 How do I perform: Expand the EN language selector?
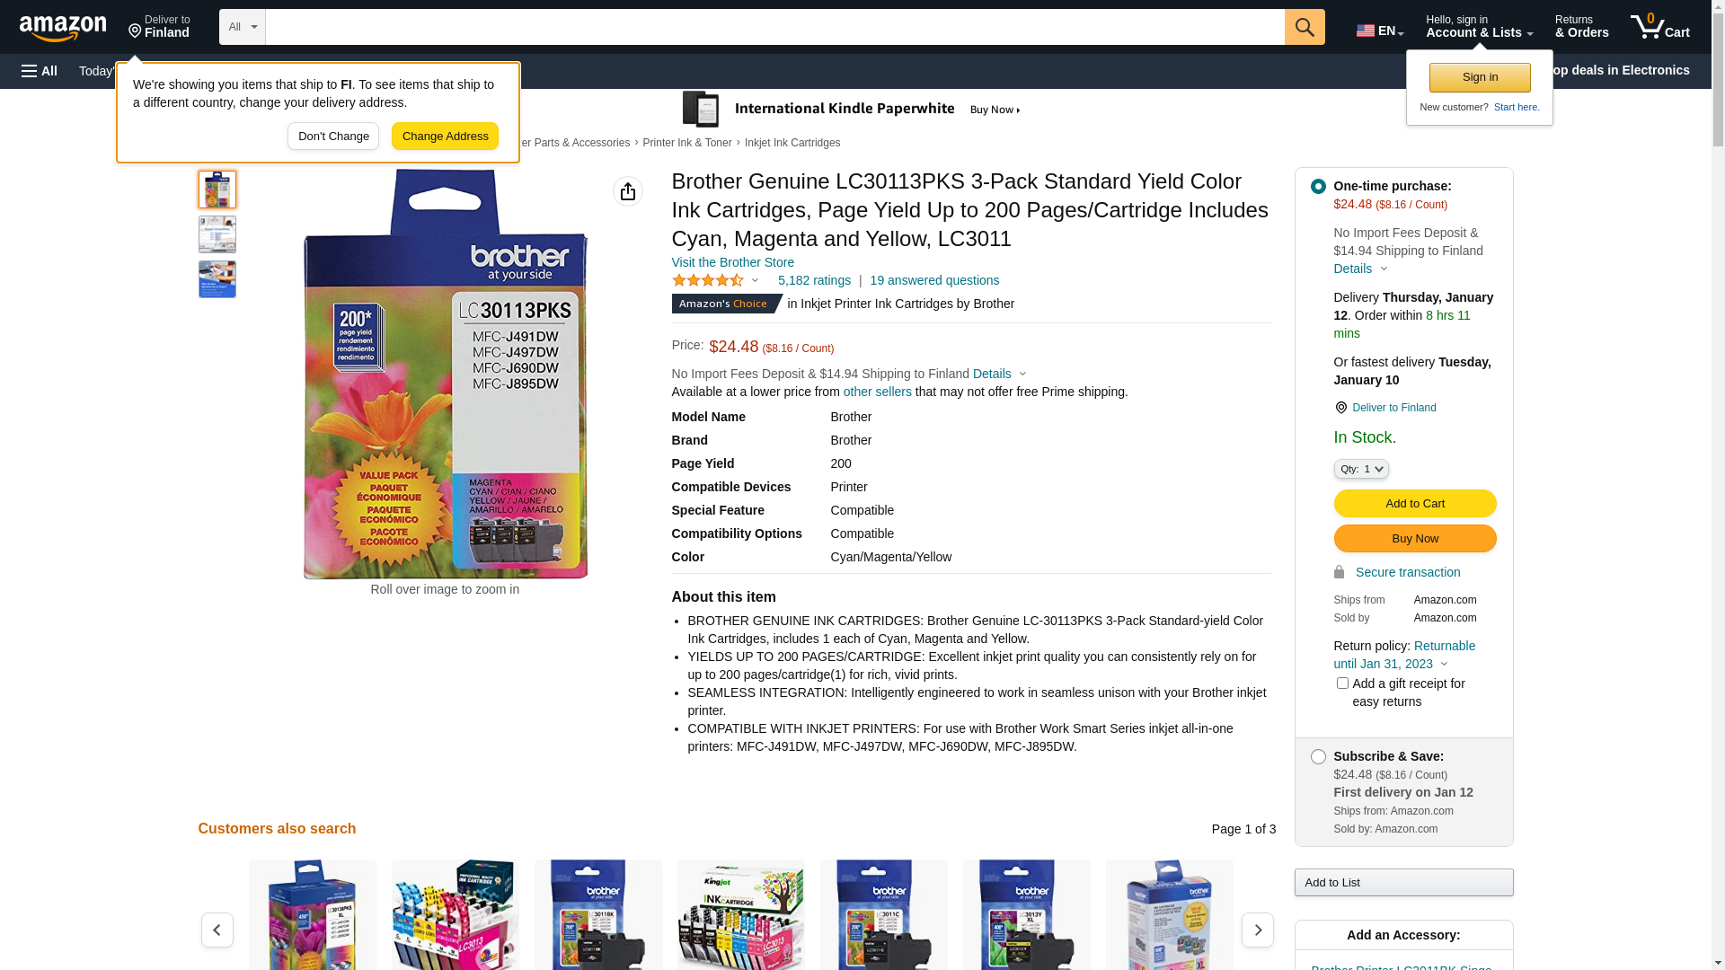coord(1380,31)
